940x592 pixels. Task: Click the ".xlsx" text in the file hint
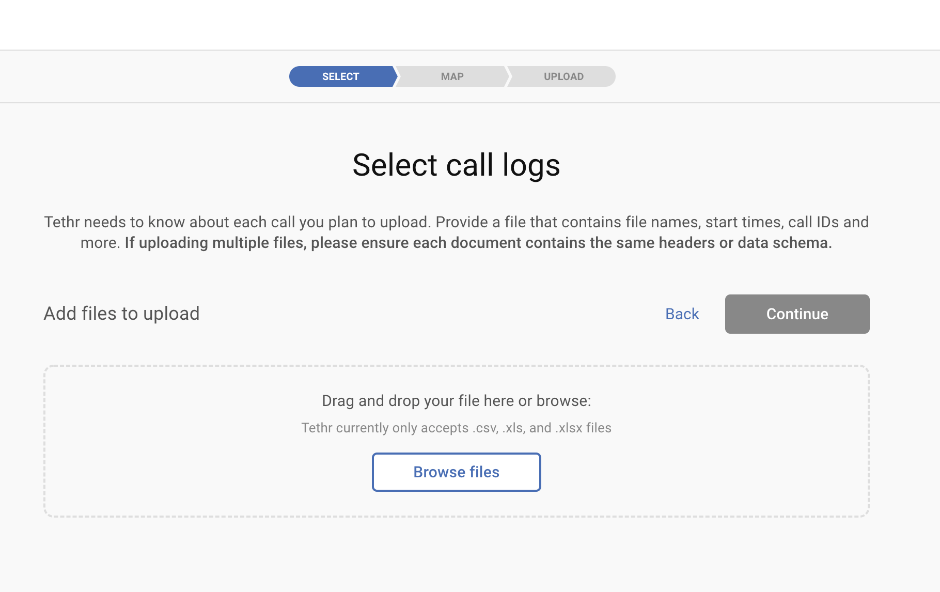tap(569, 428)
